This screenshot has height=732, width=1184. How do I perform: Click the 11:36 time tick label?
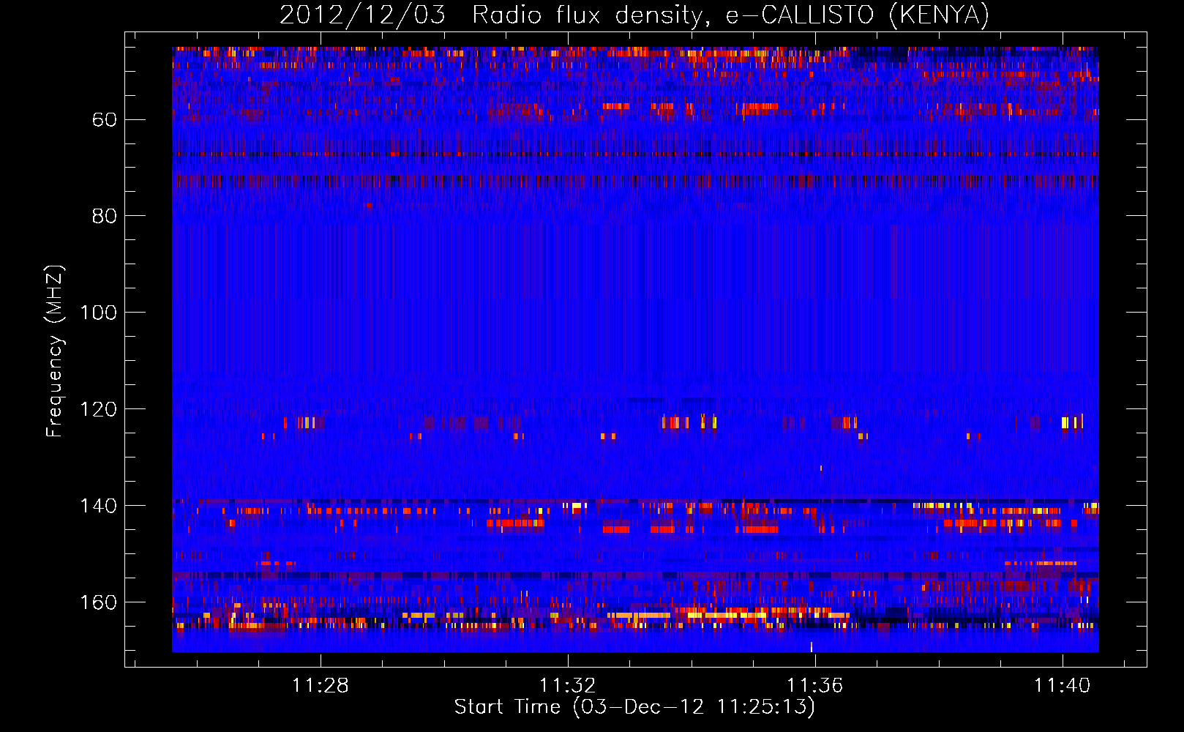coord(814,686)
